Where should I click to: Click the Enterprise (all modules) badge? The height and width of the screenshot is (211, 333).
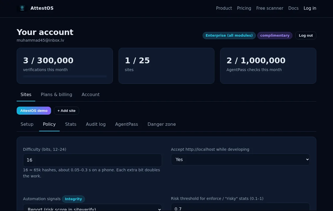click(229, 36)
